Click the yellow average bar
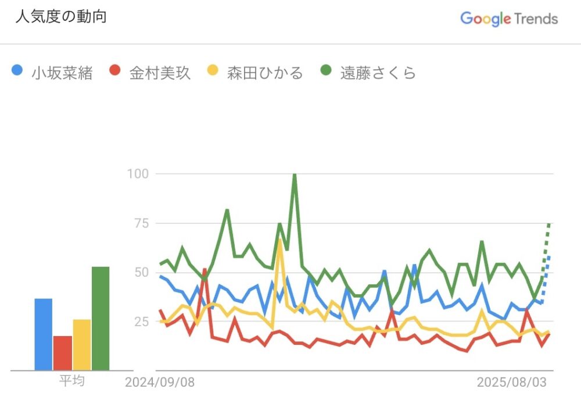The image size is (581, 396). click(x=82, y=345)
